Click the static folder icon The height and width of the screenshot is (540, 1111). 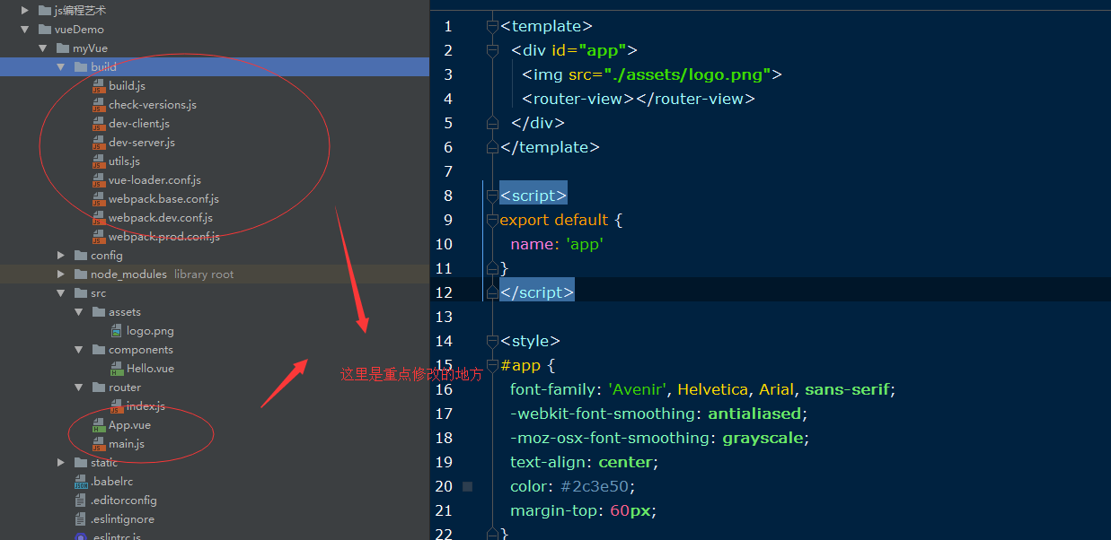(x=81, y=463)
